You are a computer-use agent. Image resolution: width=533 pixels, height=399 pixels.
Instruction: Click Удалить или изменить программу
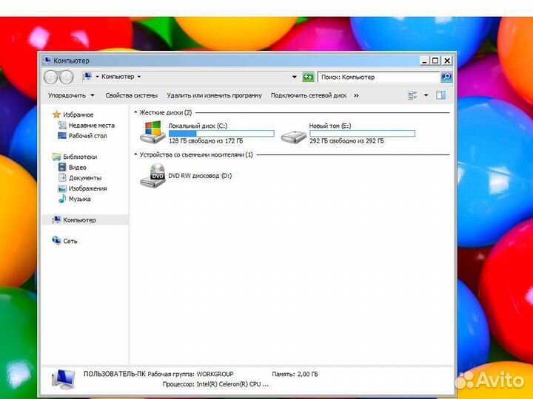[x=214, y=95]
